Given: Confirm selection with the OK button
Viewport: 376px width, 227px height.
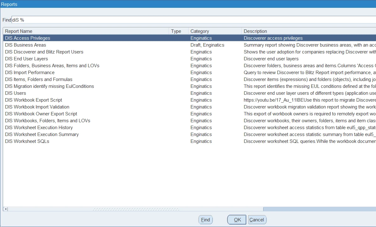Looking at the screenshot, I should click(x=237, y=220).
